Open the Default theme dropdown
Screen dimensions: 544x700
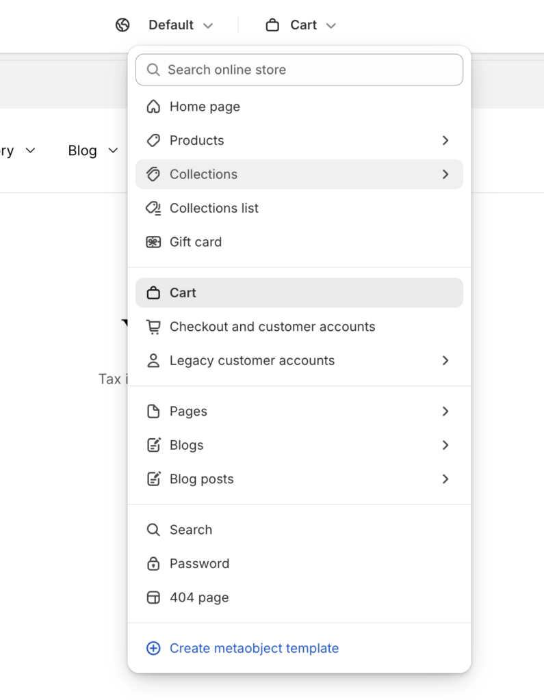pos(181,25)
